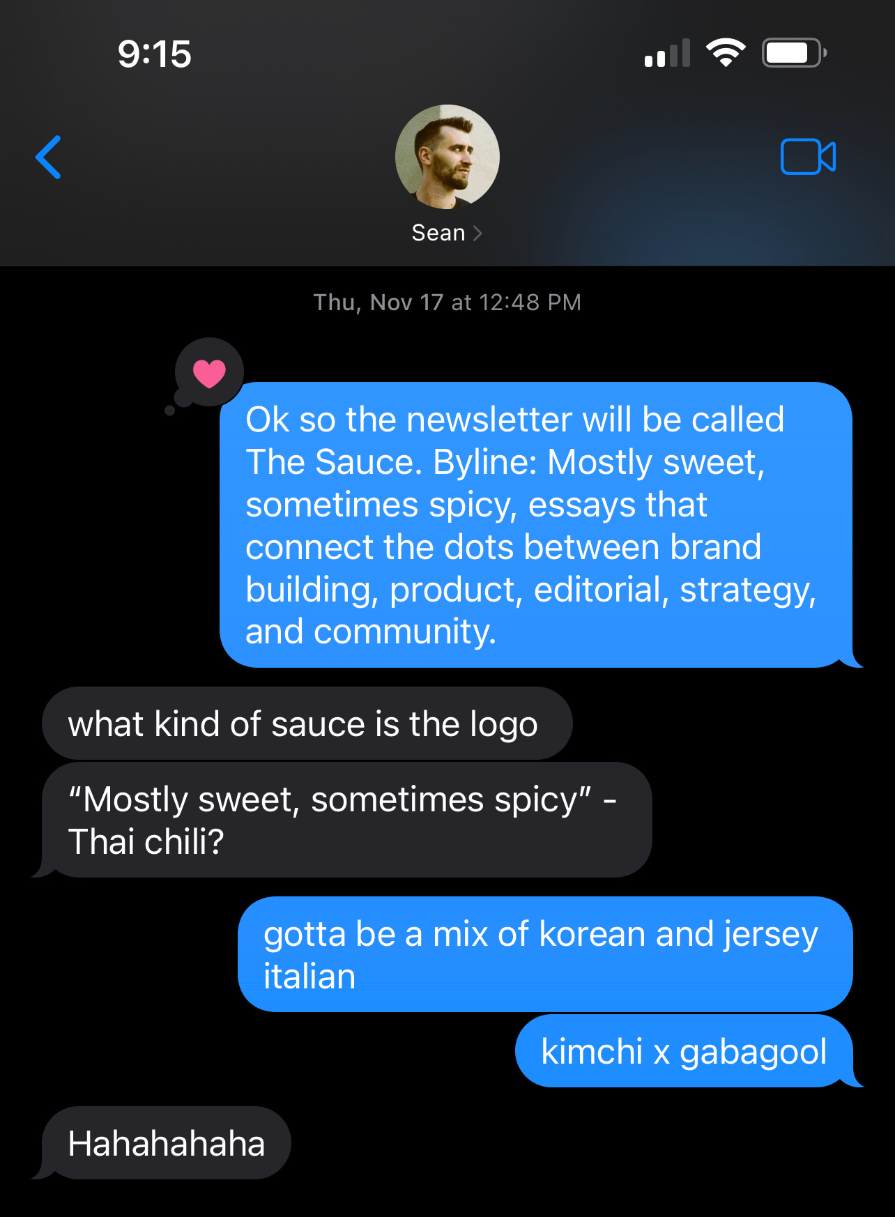Tap the word "gabagool" in bubble

click(x=753, y=1053)
